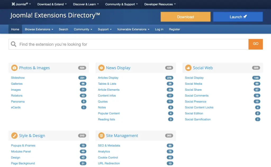The image size is (271, 167).
Task: Open the Design subcategory link
Action: [16, 157]
